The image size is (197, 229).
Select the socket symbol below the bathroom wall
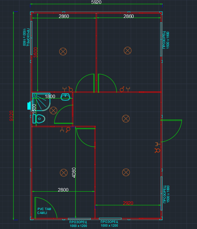[62, 130]
